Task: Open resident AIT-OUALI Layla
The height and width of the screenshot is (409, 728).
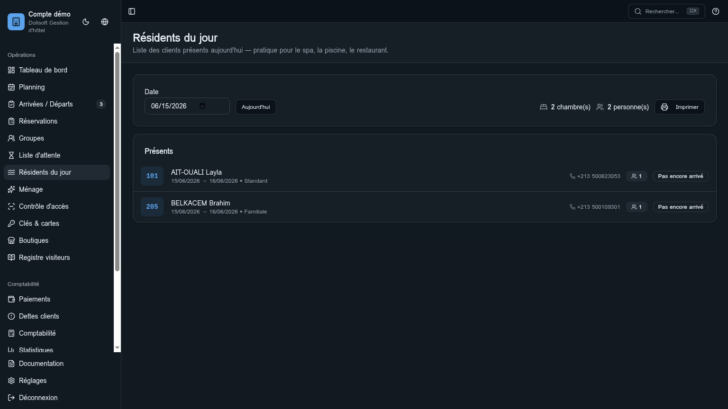Action: (196, 172)
